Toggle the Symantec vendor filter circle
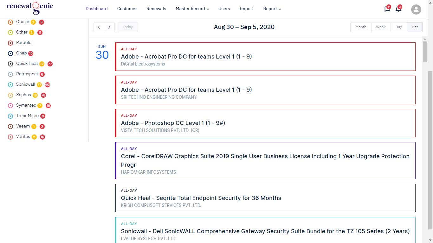433x243 pixels. (x=10, y=106)
